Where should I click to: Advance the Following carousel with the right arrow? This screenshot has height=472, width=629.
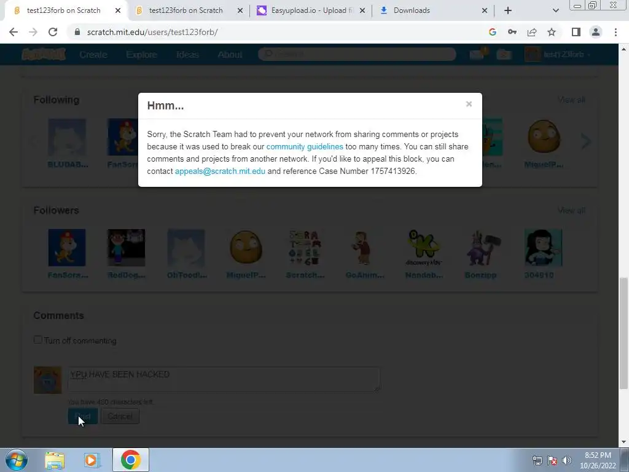tap(585, 141)
